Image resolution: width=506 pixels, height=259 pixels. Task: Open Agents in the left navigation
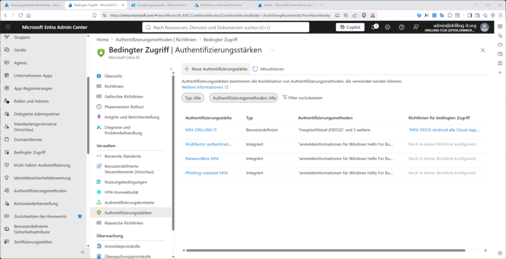tap(20, 63)
